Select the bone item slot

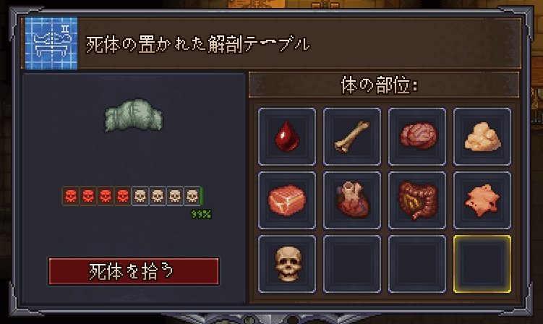[352, 136]
